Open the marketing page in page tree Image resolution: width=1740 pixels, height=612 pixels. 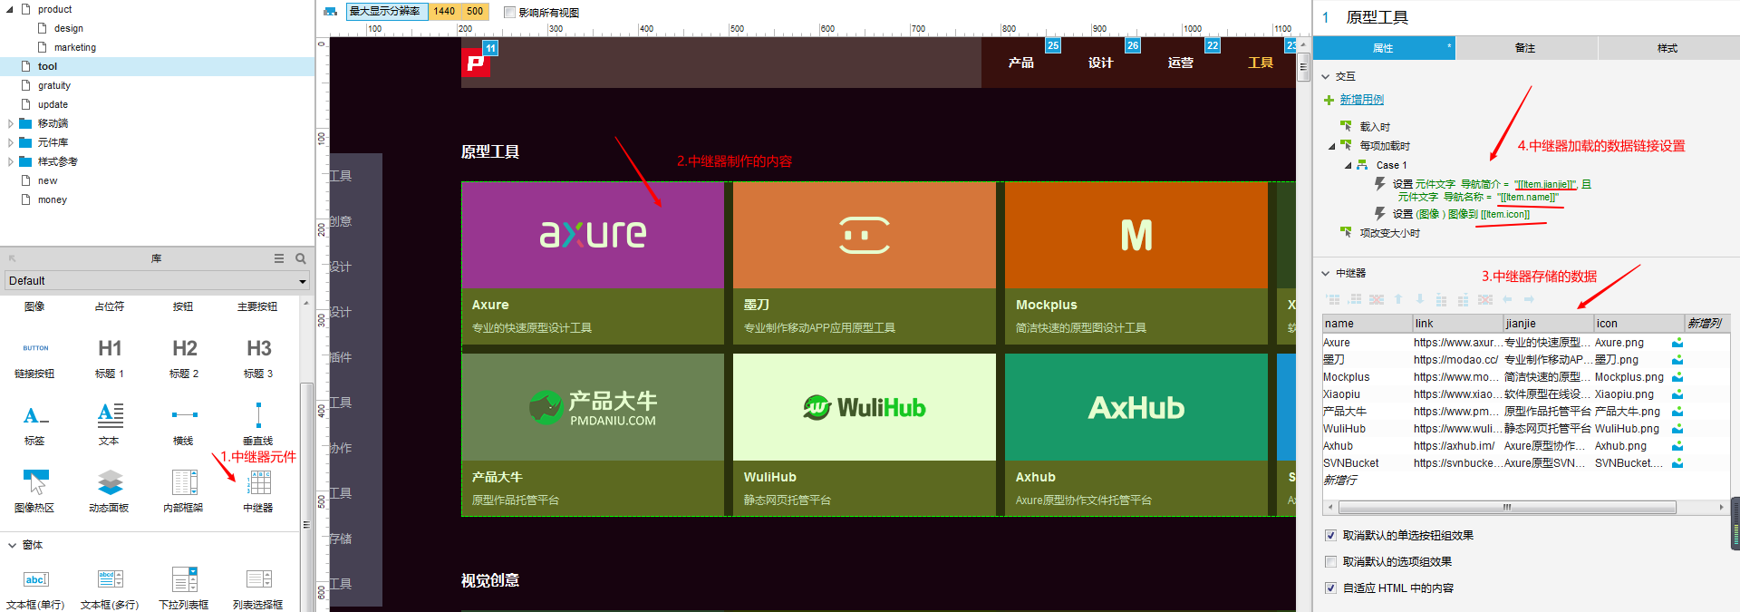coord(75,47)
